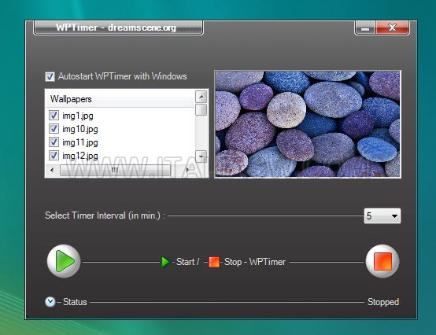Click the Wallpapers column header
The image size is (436, 335).
(120, 99)
